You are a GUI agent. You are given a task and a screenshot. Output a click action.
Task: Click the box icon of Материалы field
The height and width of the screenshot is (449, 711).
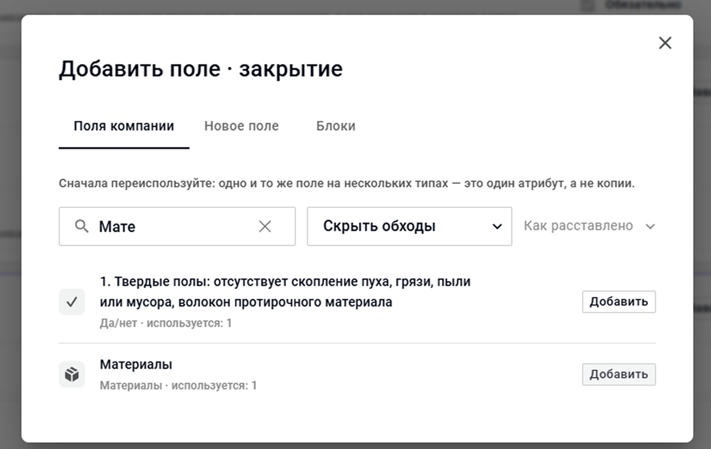(x=72, y=374)
